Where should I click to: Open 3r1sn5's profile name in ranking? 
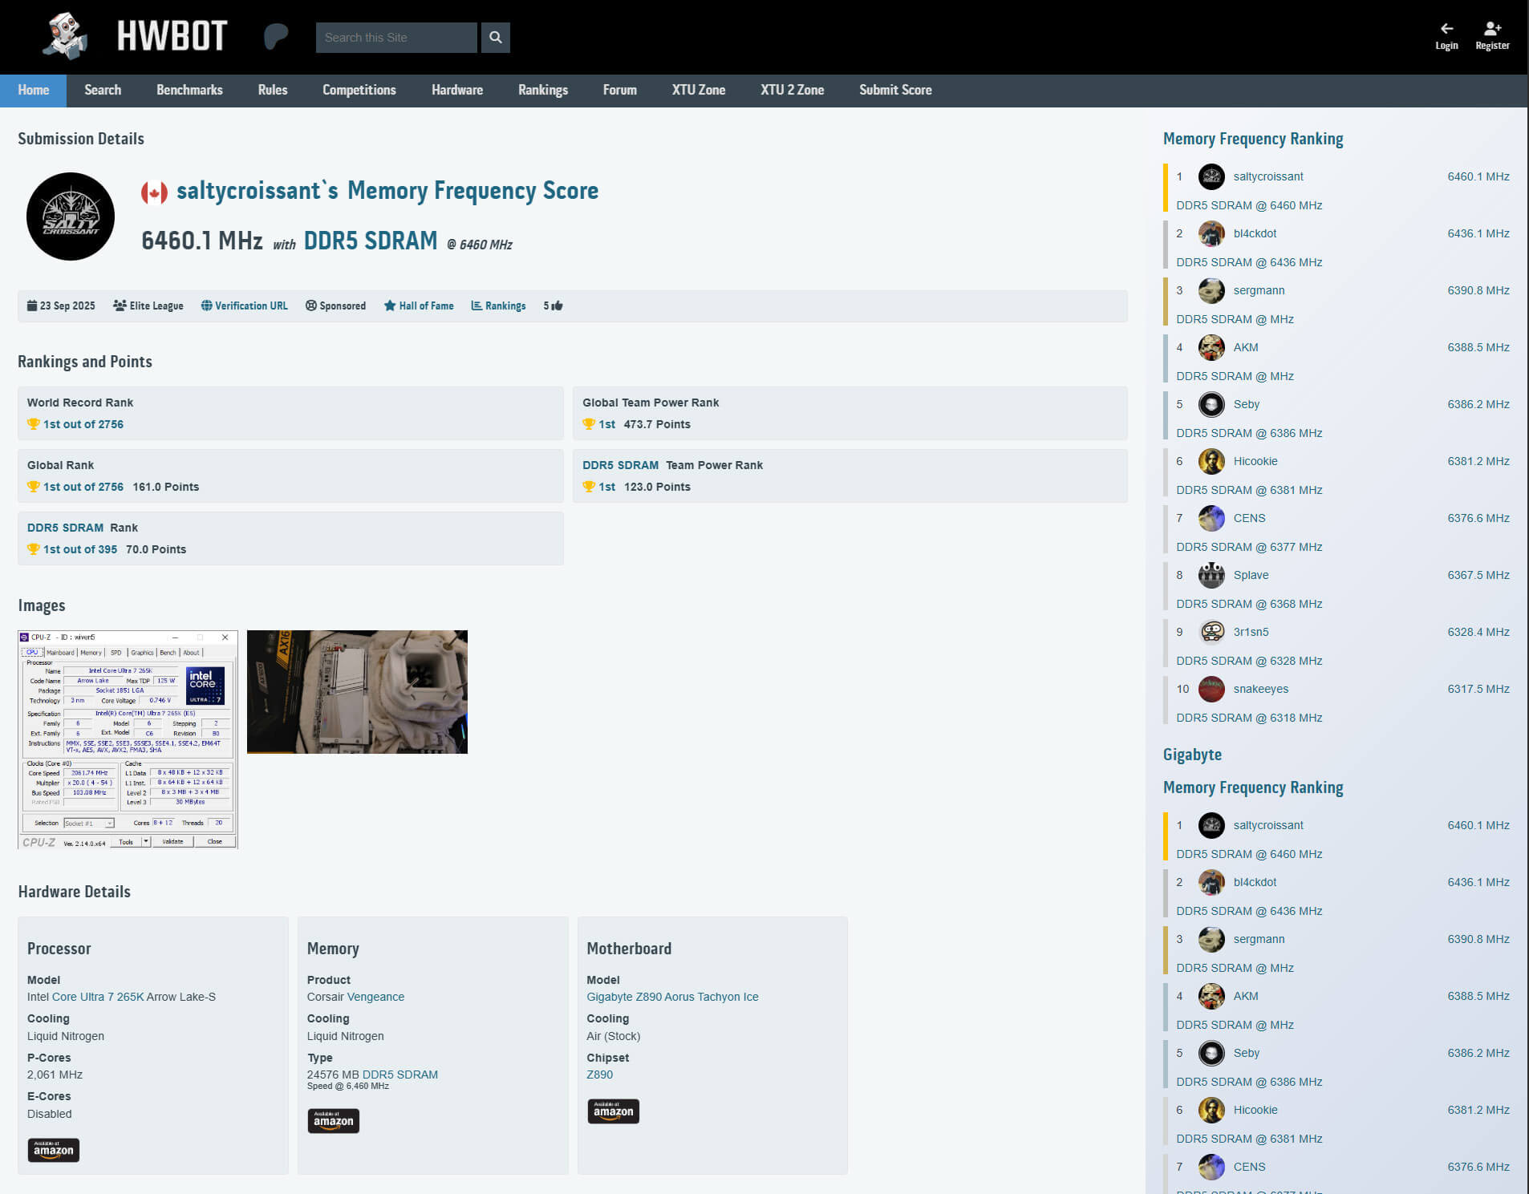(x=1251, y=632)
